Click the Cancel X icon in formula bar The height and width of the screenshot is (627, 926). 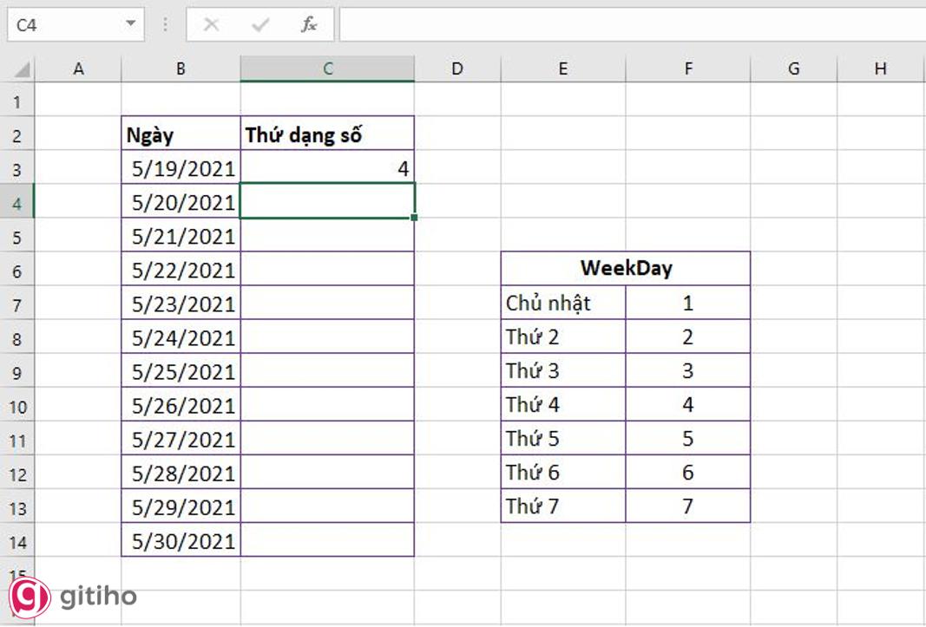(x=211, y=25)
